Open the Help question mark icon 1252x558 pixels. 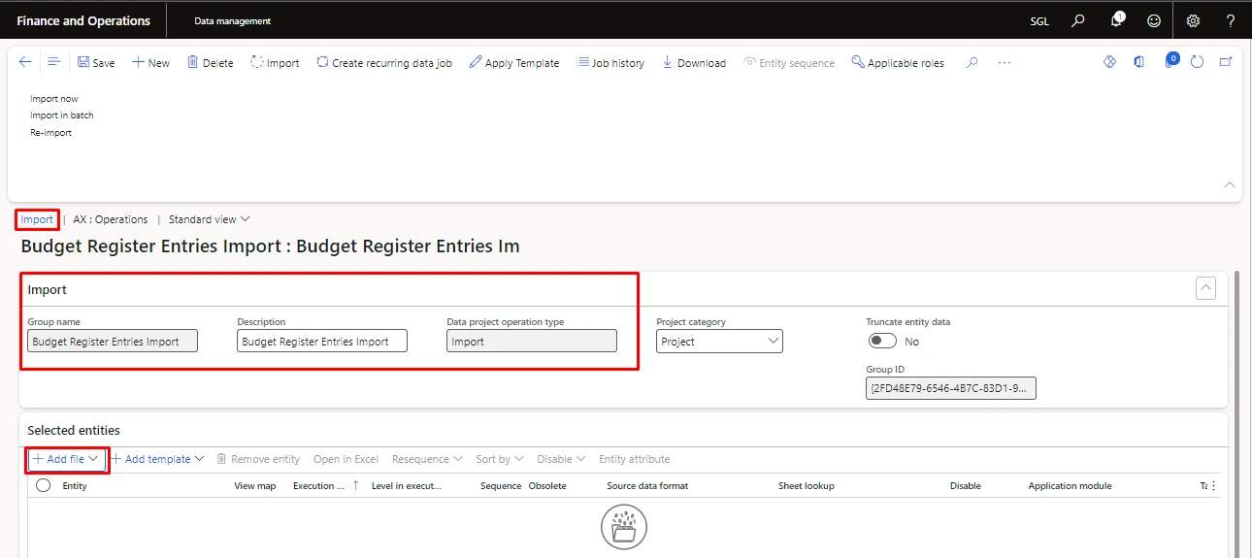point(1231,20)
